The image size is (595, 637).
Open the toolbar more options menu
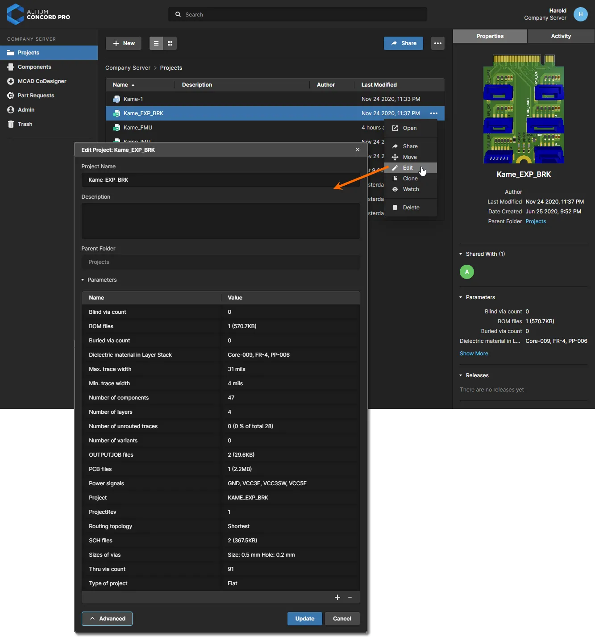[438, 43]
